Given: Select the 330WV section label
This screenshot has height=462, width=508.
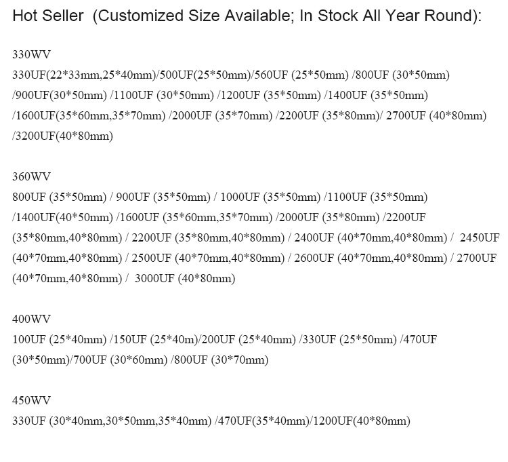Looking at the screenshot, I should tap(31, 54).
